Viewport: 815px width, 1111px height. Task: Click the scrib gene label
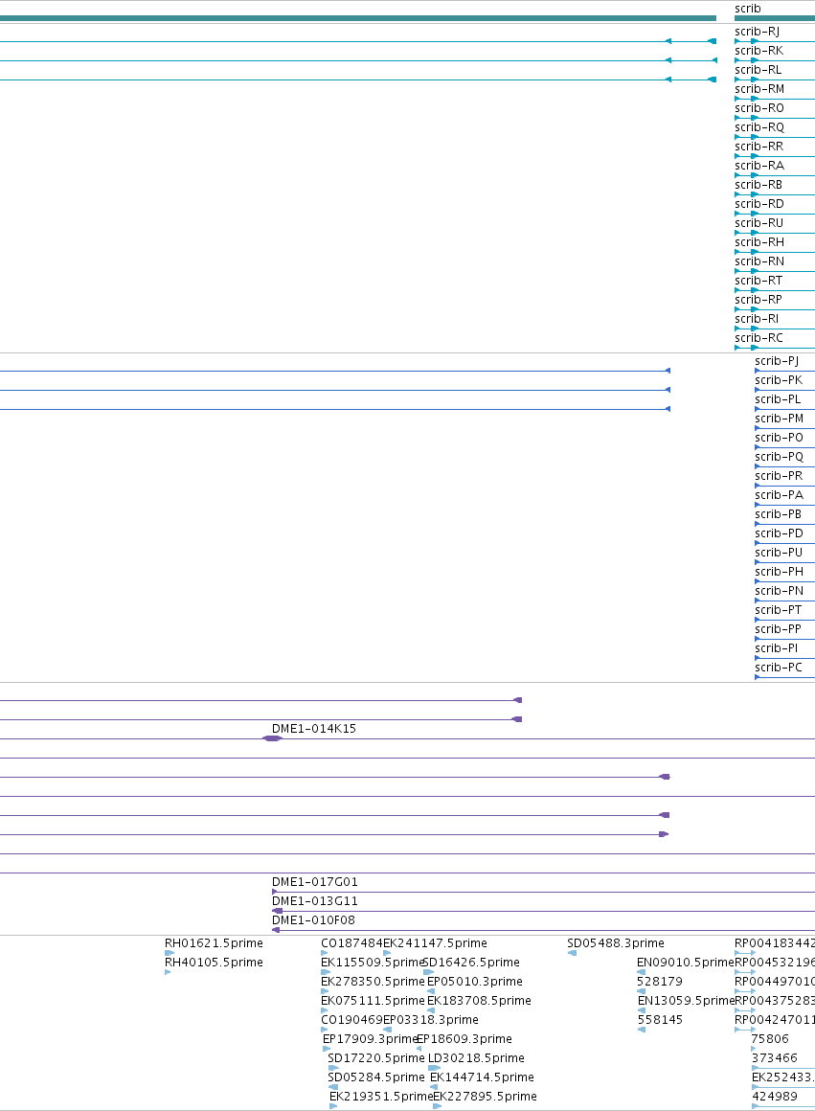pos(748,9)
